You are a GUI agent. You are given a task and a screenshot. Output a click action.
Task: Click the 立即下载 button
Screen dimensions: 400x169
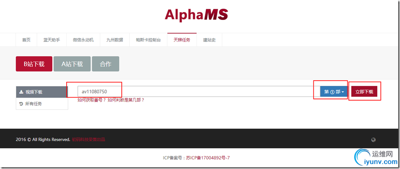pos(364,92)
